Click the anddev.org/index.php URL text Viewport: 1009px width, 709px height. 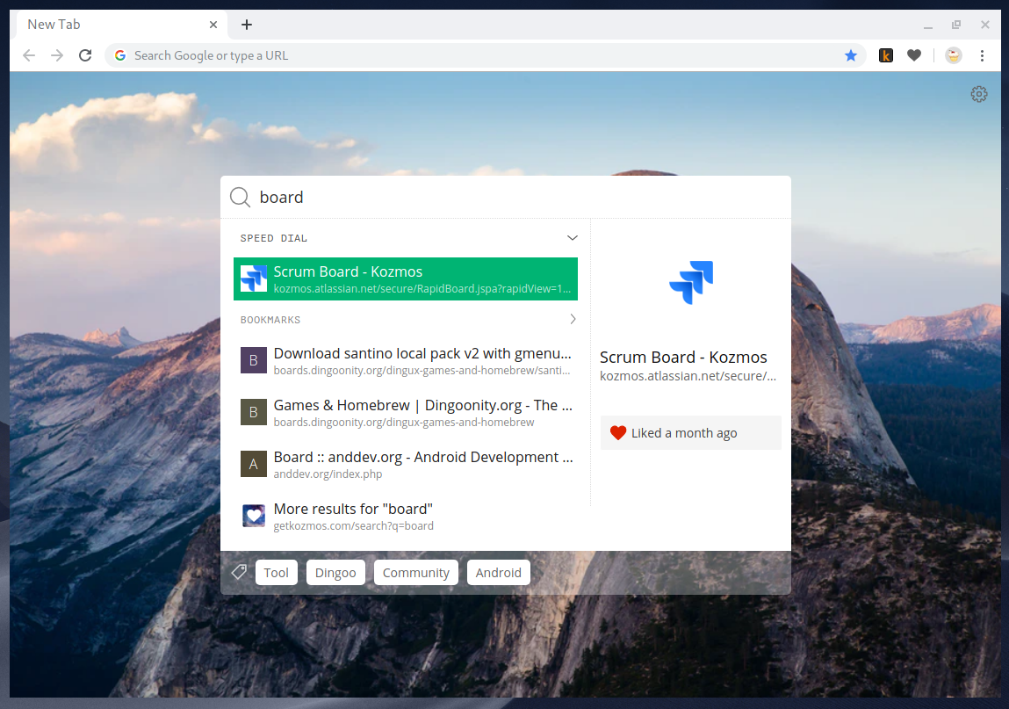pyautogui.click(x=328, y=474)
